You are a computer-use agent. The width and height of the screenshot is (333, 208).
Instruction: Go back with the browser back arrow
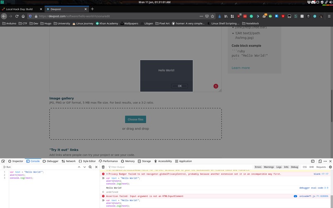point(4,16)
